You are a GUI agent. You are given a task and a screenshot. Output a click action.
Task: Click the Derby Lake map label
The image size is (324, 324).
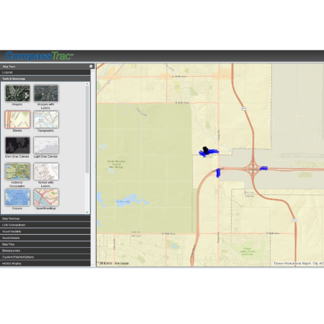point(123,202)
